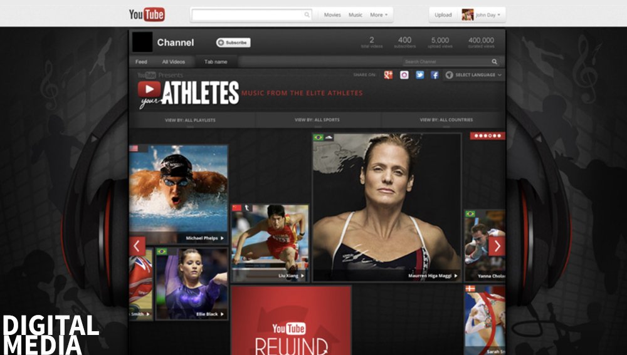Click the Brazil flag on Yanna tile
This screenshot has height=355, width=627.
coord(470,214)
